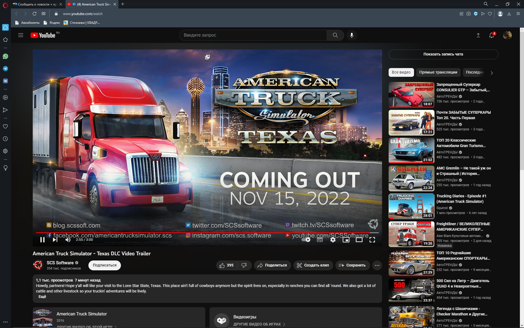524x328 pixels.
Task: Open Trucking Diaries Episode #1 thumbnail
Action: tap(412, 206)
